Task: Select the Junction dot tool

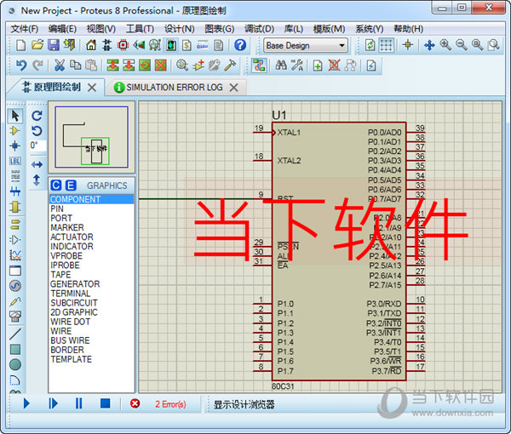Action: (x=15, y=146)
